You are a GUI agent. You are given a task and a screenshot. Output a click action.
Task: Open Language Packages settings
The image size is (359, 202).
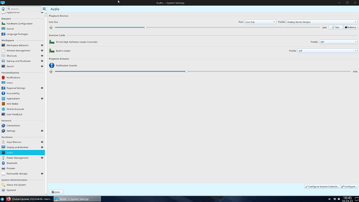click(x=22, y=34)
